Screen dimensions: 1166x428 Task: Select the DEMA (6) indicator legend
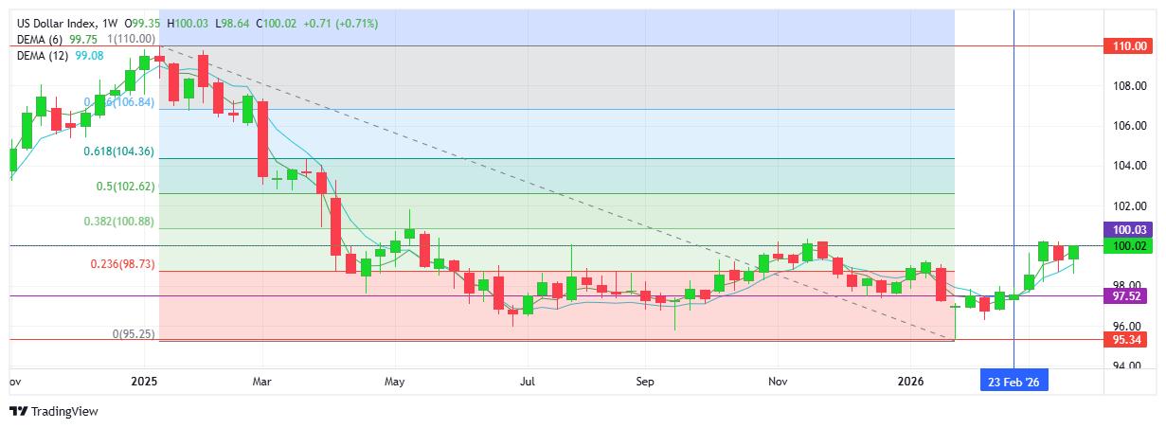click(x=44, y=39)
